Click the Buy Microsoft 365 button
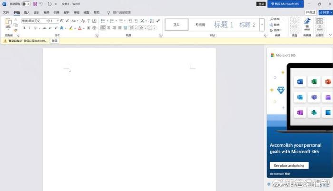The width and height of the screenshot is (333, 191). tap(285, 4)
